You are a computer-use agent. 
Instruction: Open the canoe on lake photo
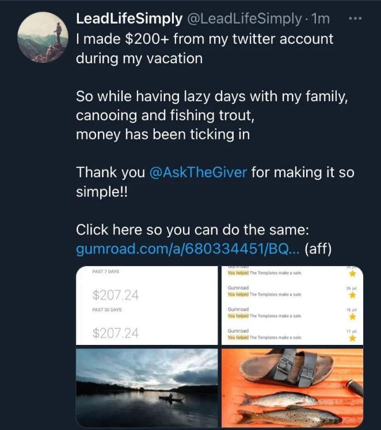[147, 386]
